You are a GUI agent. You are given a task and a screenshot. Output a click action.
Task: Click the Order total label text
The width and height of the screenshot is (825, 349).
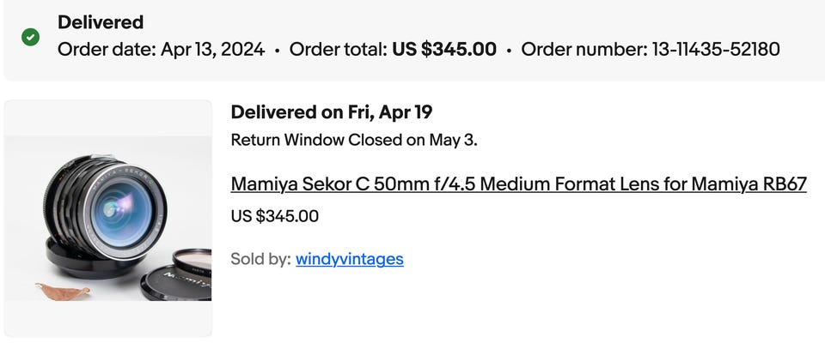338,49
